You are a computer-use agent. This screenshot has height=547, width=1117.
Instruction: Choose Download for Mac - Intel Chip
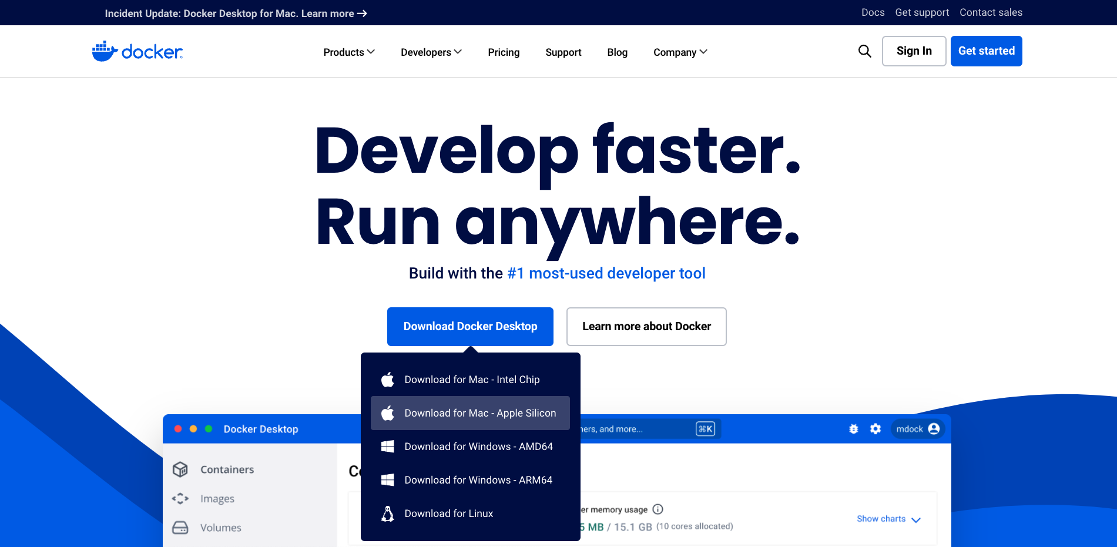(x=470, y=380)
